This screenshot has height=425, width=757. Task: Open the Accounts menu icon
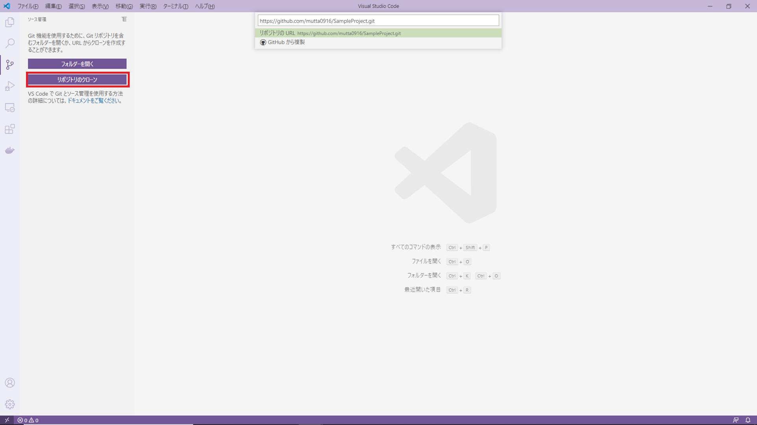click(10, 383)
